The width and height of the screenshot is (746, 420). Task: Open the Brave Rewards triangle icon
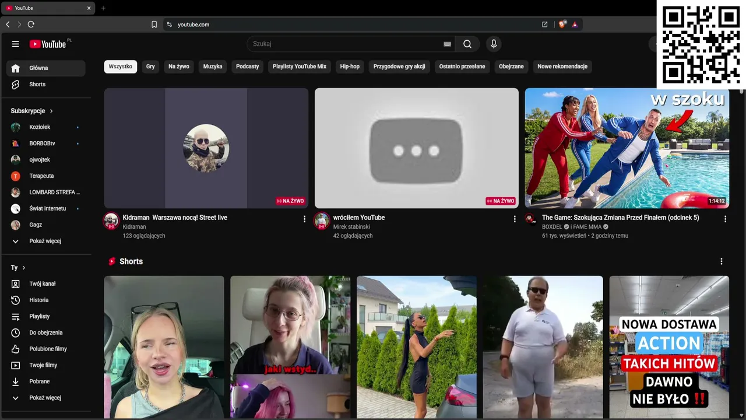(x=575, y=24)
